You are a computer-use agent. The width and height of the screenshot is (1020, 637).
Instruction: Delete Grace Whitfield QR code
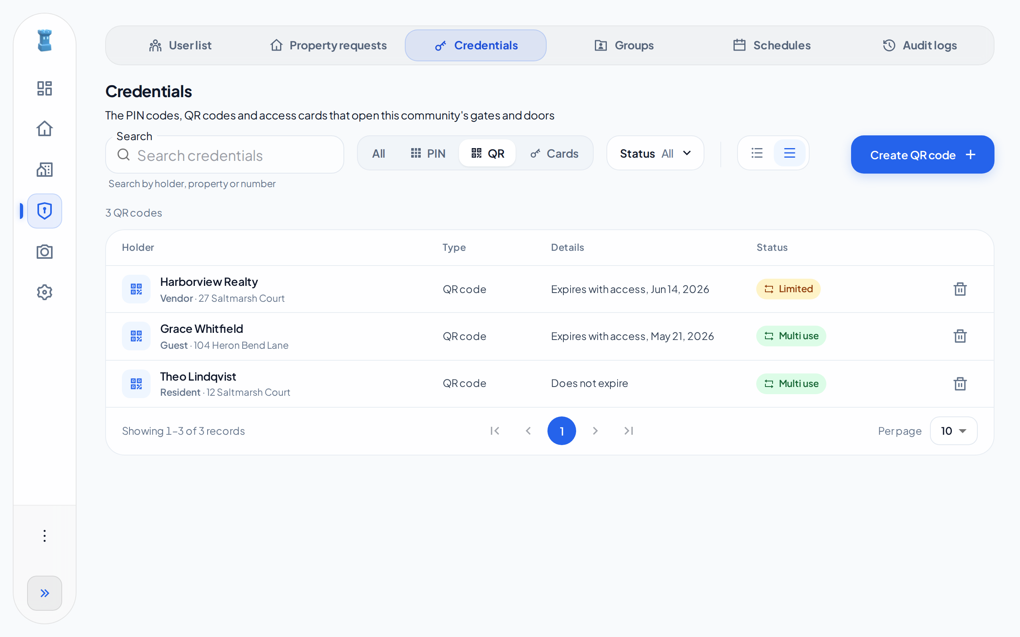tap(960, 336)
